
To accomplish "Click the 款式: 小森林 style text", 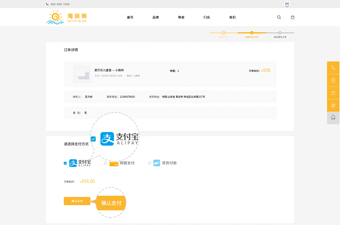I will point(133,76).
